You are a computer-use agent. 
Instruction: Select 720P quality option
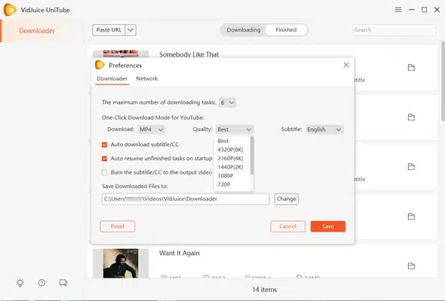click(x=224, y=184)
